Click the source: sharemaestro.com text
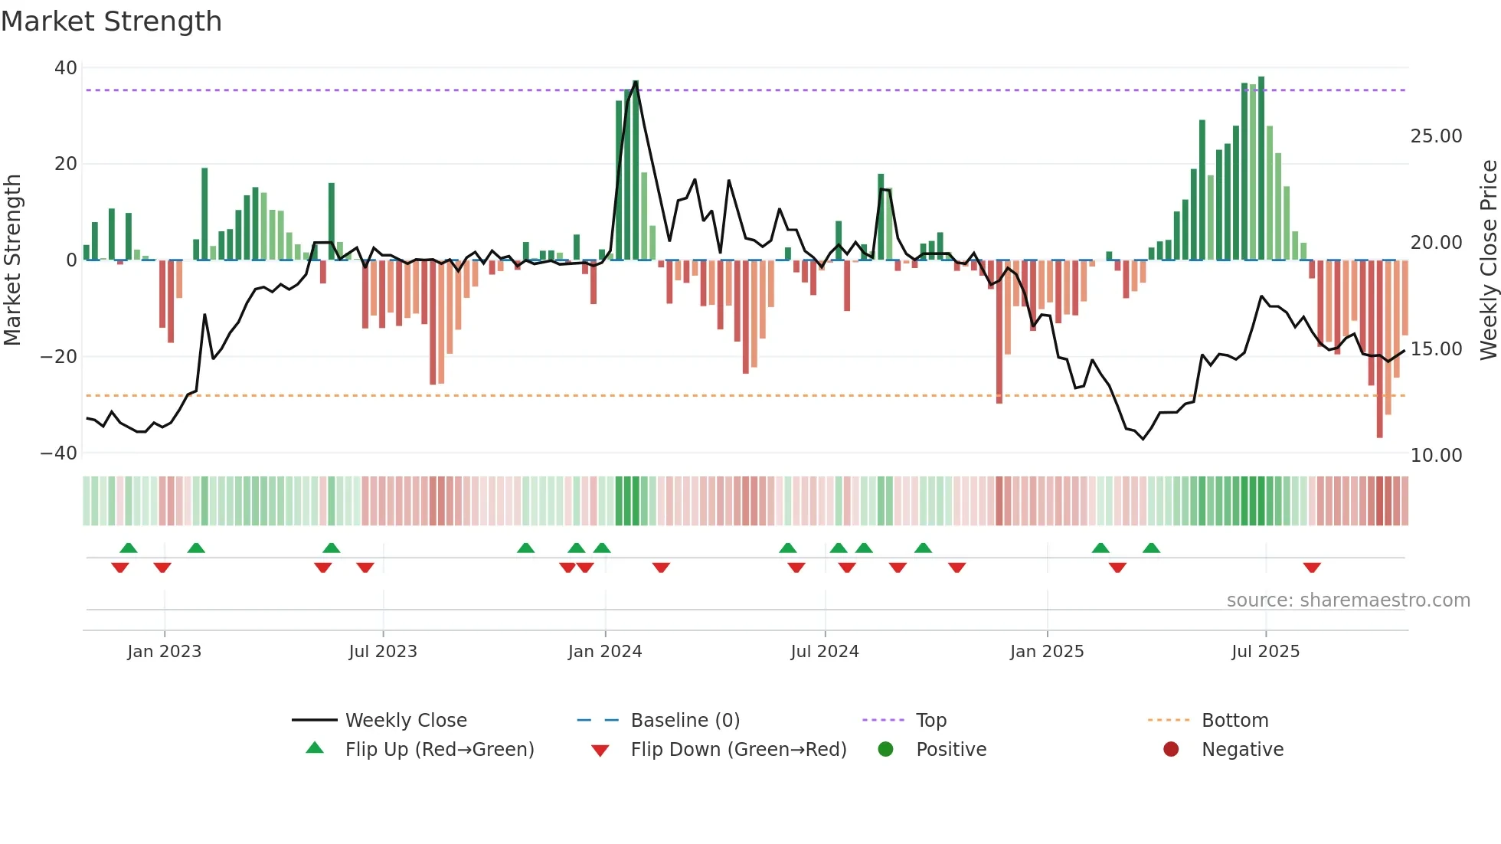The image size is (1501, 844). (1349, 600)
